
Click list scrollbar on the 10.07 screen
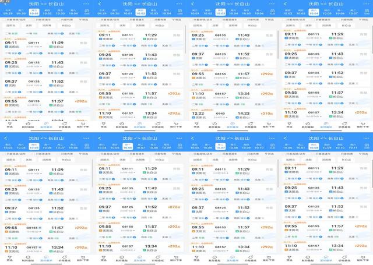tap(278, 173)
